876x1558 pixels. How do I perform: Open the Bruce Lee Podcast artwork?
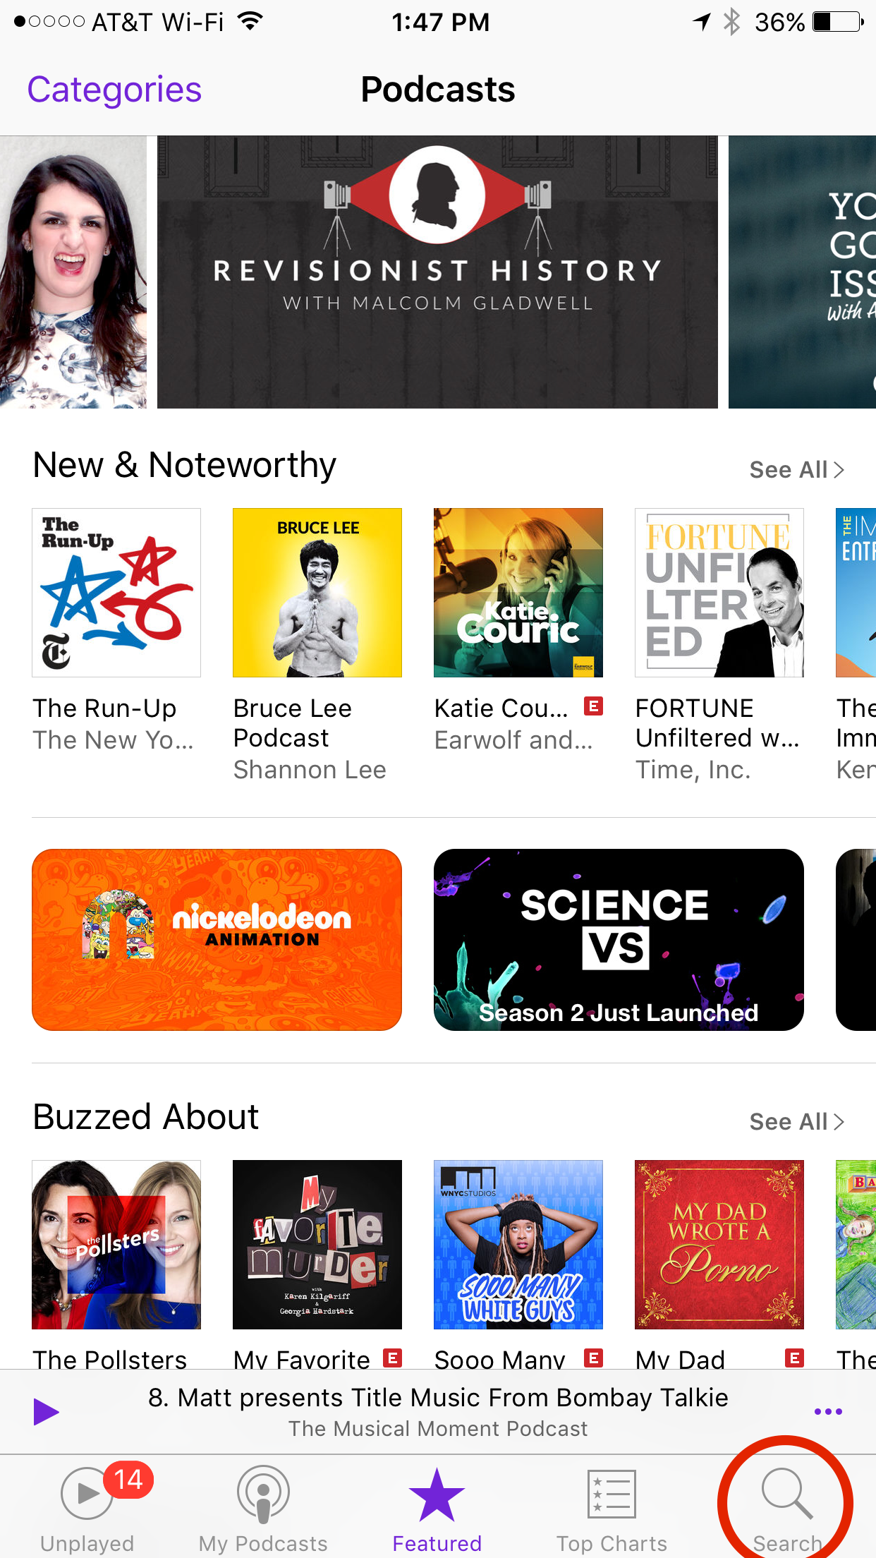(317, 593)
